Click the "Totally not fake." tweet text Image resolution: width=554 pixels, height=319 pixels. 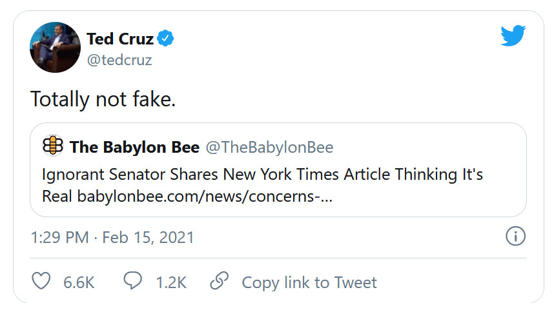103,99
